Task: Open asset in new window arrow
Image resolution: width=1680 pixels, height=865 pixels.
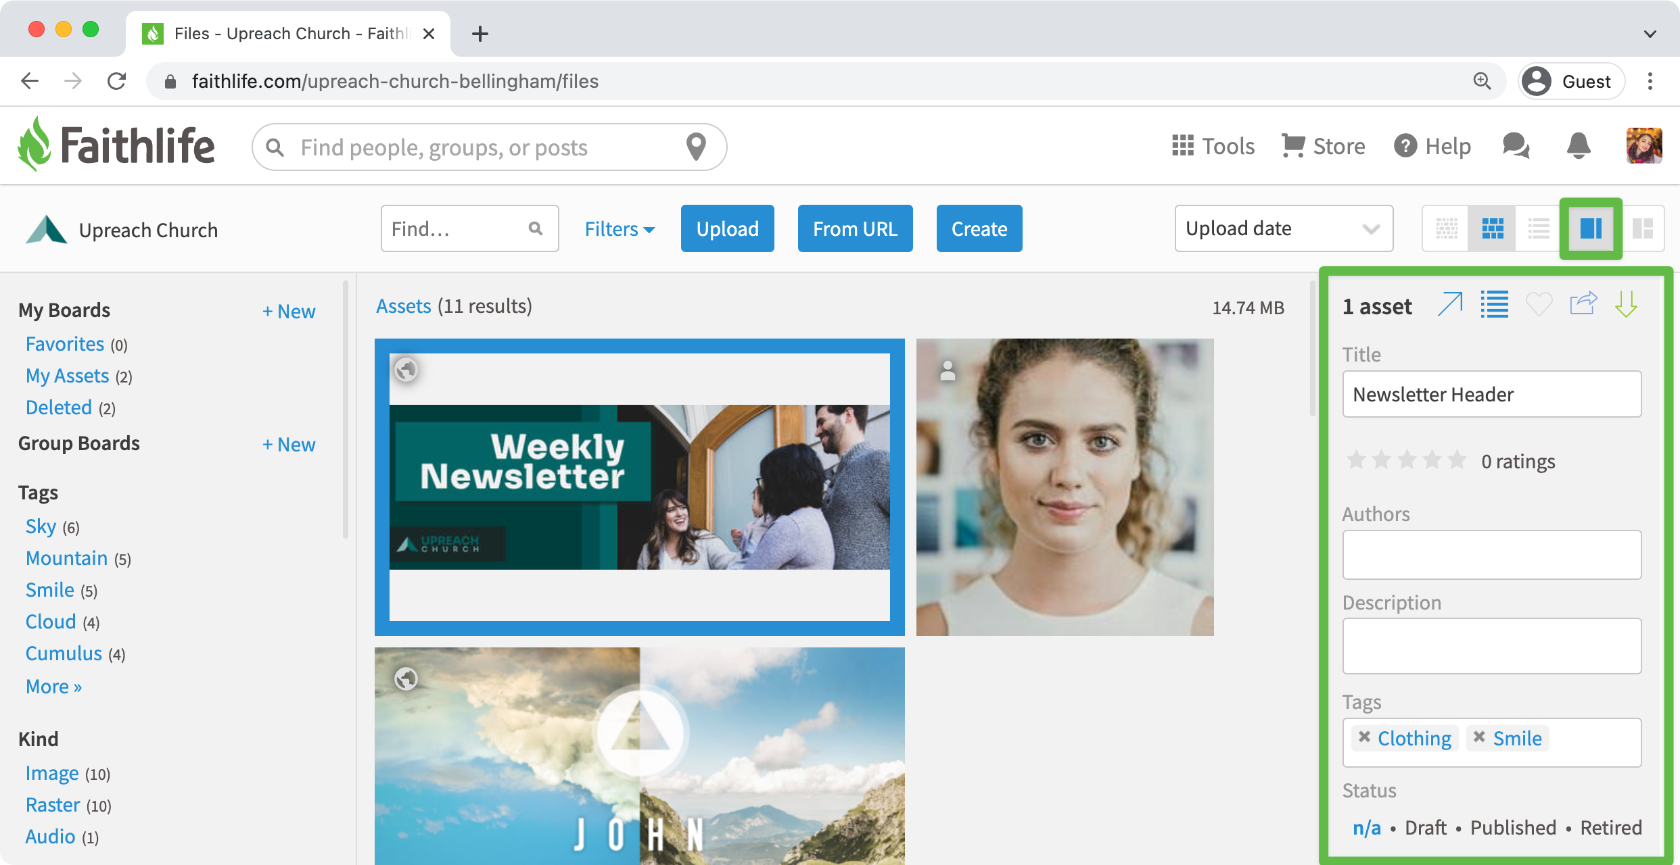Action: (x=1450, y=304)
